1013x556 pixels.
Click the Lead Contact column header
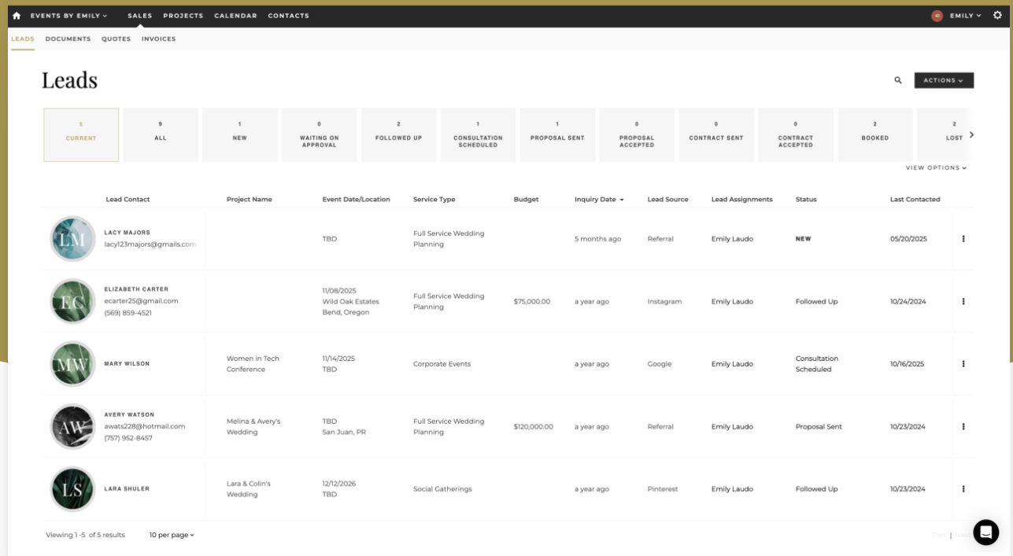[x=128, y=200]
